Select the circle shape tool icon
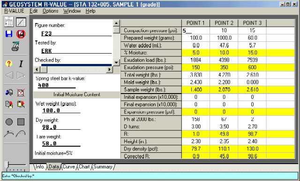300x181 pixels. point(9,122)
